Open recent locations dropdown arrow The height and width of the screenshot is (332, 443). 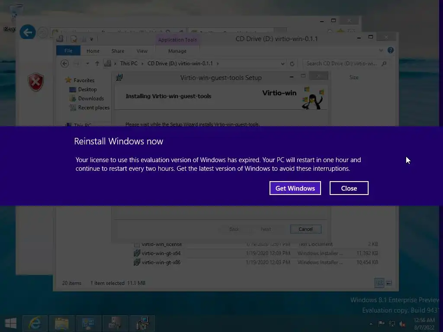pos(87,64)
